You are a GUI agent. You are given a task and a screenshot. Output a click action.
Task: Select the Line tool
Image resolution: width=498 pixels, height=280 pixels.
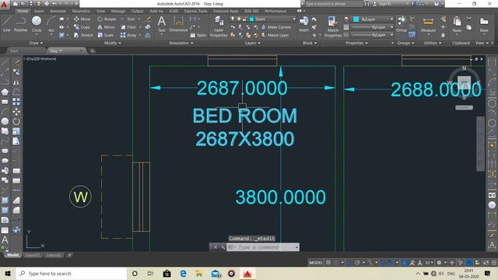pos(7,24)
